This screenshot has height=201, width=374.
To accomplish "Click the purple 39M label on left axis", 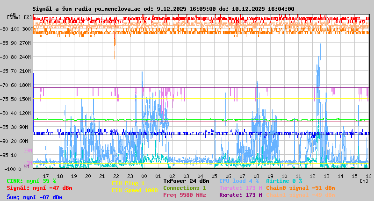I will click(27, 151).
